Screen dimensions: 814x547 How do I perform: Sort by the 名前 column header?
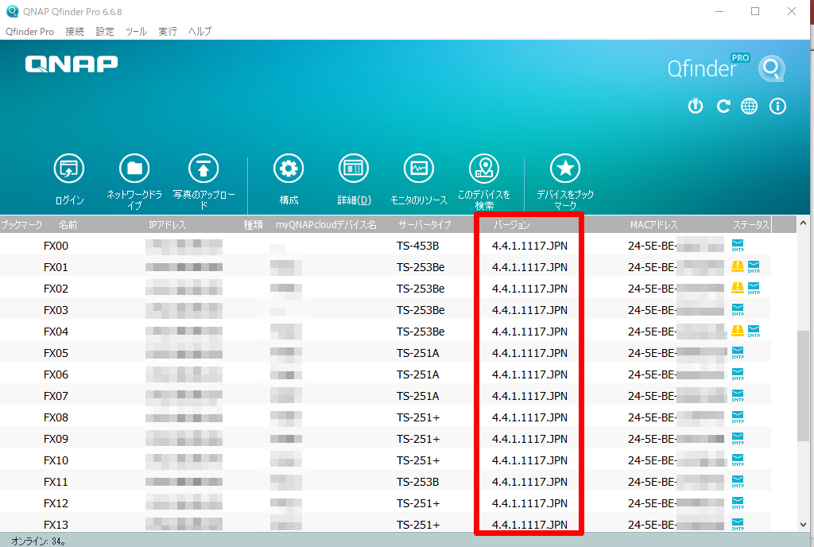tap(68, 225)
